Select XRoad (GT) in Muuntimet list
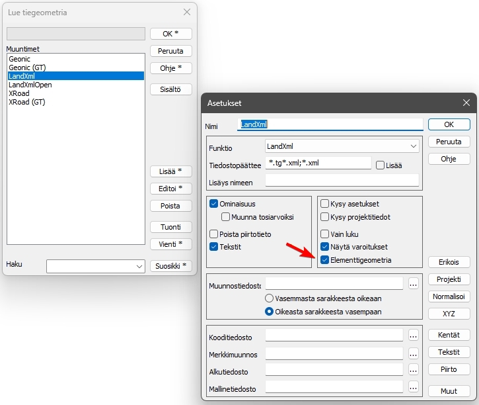Screen dimensions: 479x405 (27, 102)
